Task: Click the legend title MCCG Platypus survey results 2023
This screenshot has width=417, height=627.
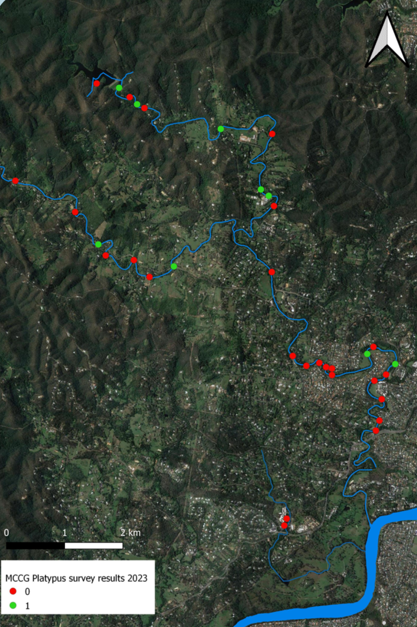Action: (x=77, y=577)
